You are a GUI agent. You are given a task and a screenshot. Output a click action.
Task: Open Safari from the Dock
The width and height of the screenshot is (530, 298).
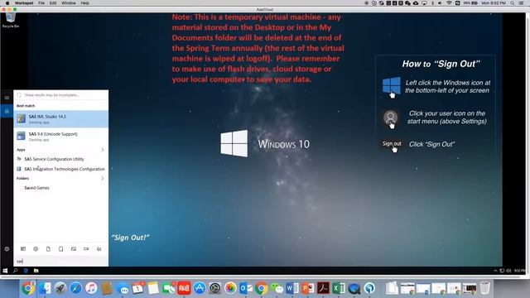tap(75, 288)
